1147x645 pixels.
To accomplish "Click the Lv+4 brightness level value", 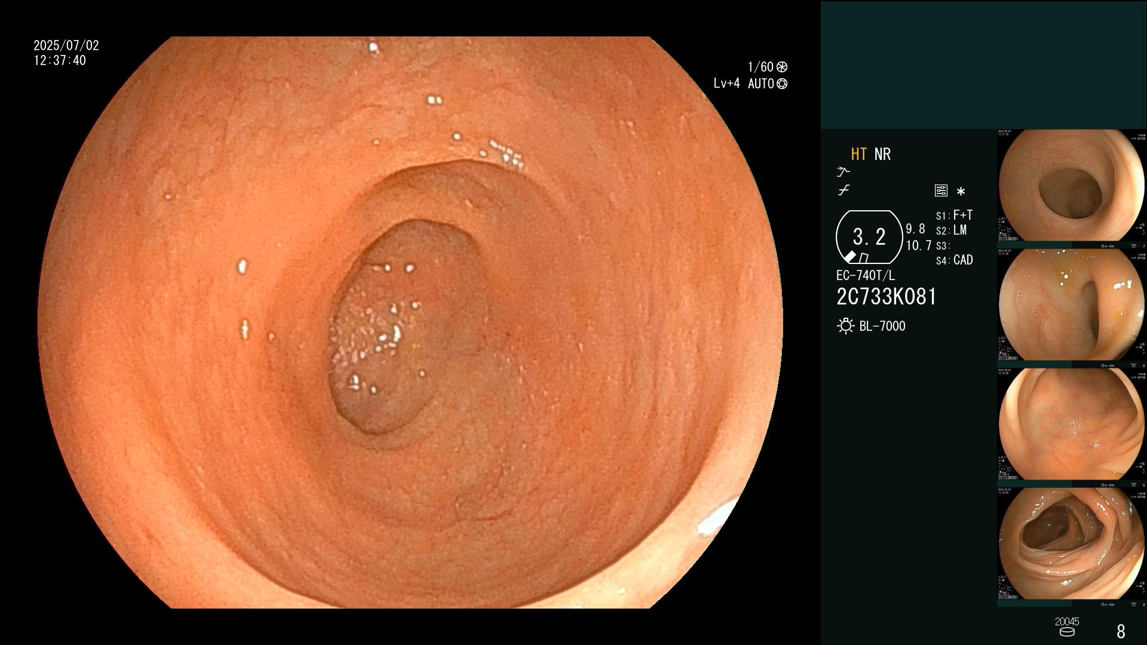I will 726,84.
